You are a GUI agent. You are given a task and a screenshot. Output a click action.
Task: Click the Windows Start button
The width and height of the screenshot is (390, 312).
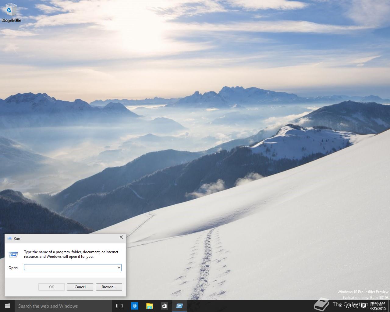pos(7,306)
